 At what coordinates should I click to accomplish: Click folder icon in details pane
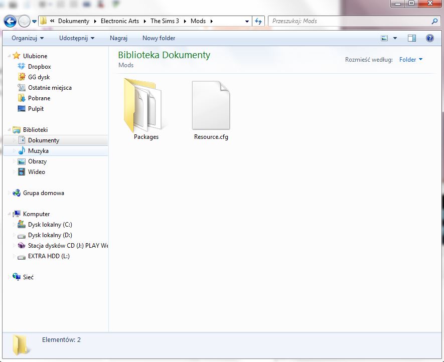coord(21,345)
